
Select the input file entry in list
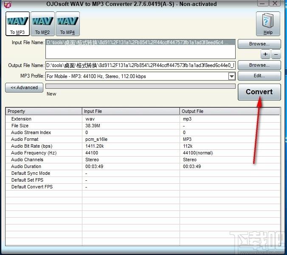(141, 42)
